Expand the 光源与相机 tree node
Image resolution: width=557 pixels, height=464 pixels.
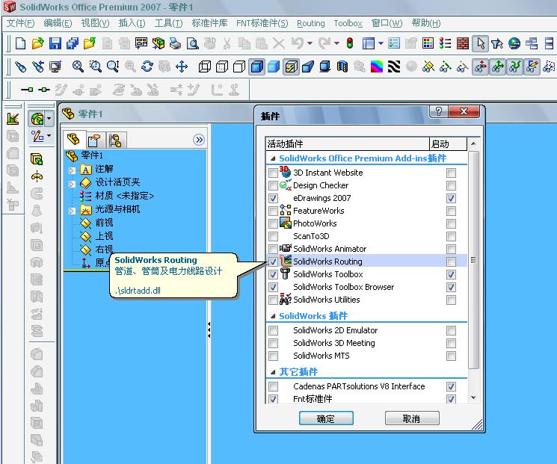[x=72, y=211]
